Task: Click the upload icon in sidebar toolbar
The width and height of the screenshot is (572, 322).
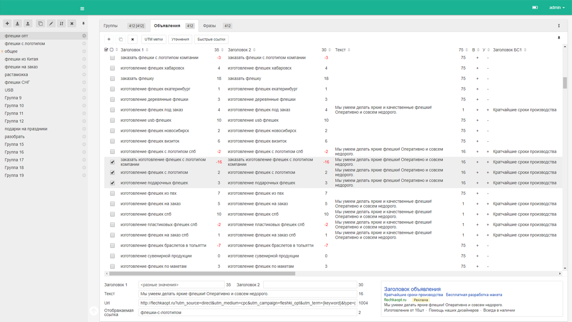Action: [x=28, y=24]
